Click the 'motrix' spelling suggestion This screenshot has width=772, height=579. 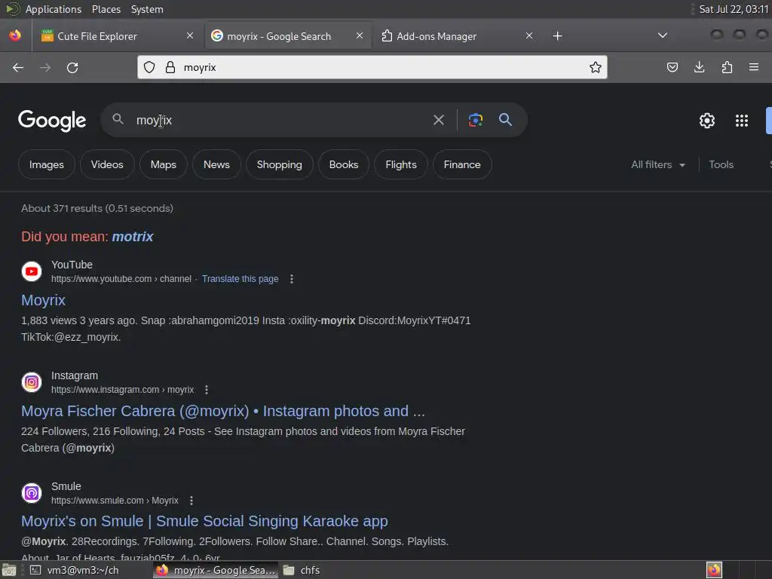(x=133, y=237)
